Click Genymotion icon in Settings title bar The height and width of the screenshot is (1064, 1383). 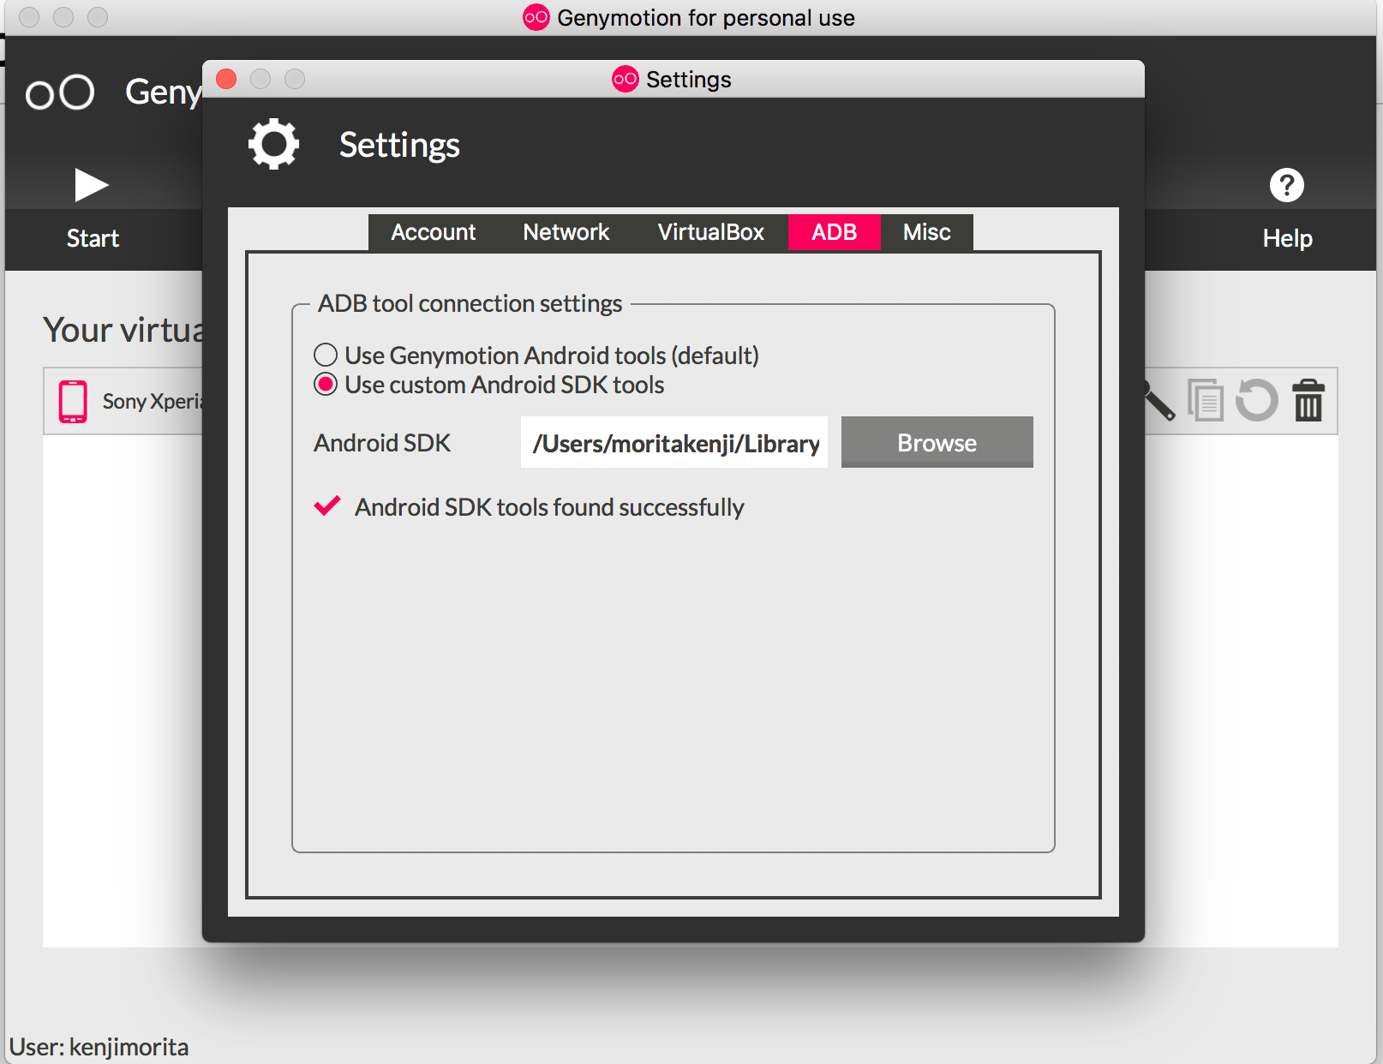pos(626,79)
